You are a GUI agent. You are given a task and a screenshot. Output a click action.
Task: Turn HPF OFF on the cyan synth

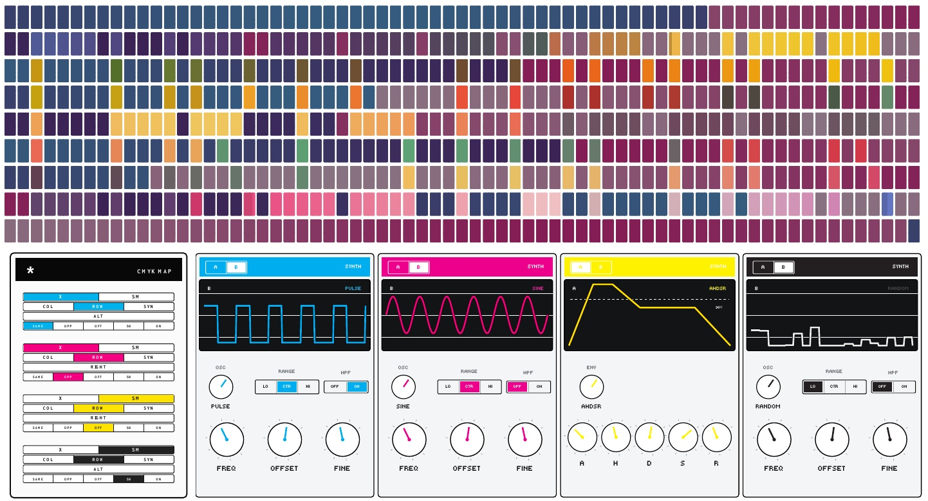click(335, 387)
